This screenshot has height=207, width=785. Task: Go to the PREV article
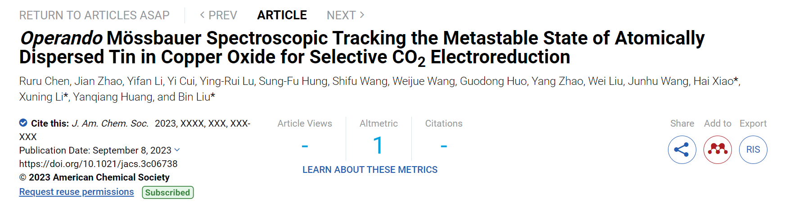(218, 15)
